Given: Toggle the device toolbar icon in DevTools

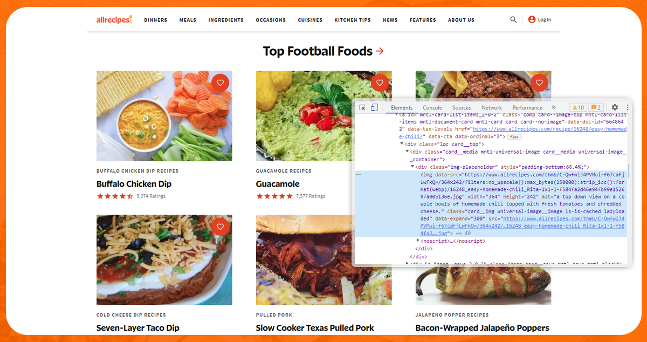Looking at the screenshot, I should 374,107.
